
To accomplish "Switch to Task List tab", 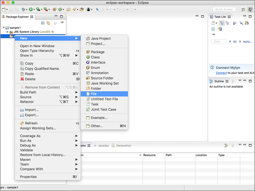I will point(220,17).
